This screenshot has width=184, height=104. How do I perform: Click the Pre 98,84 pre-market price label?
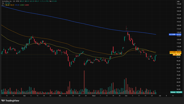pos(177,55)
